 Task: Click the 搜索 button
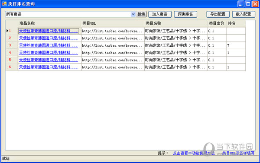click(x=141, y=14)
